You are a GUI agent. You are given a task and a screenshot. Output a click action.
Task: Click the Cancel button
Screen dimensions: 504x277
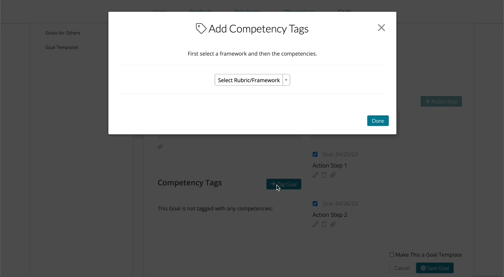coord(402,268)
